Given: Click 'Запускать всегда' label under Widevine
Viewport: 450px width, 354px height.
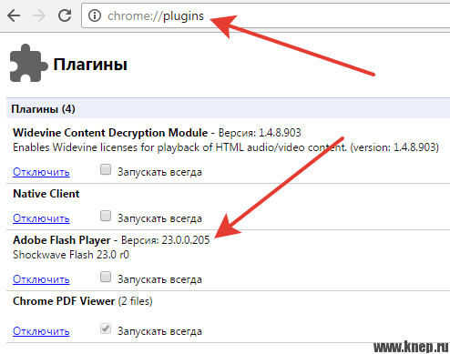Looking at the screenshot, I should point(159,172).
